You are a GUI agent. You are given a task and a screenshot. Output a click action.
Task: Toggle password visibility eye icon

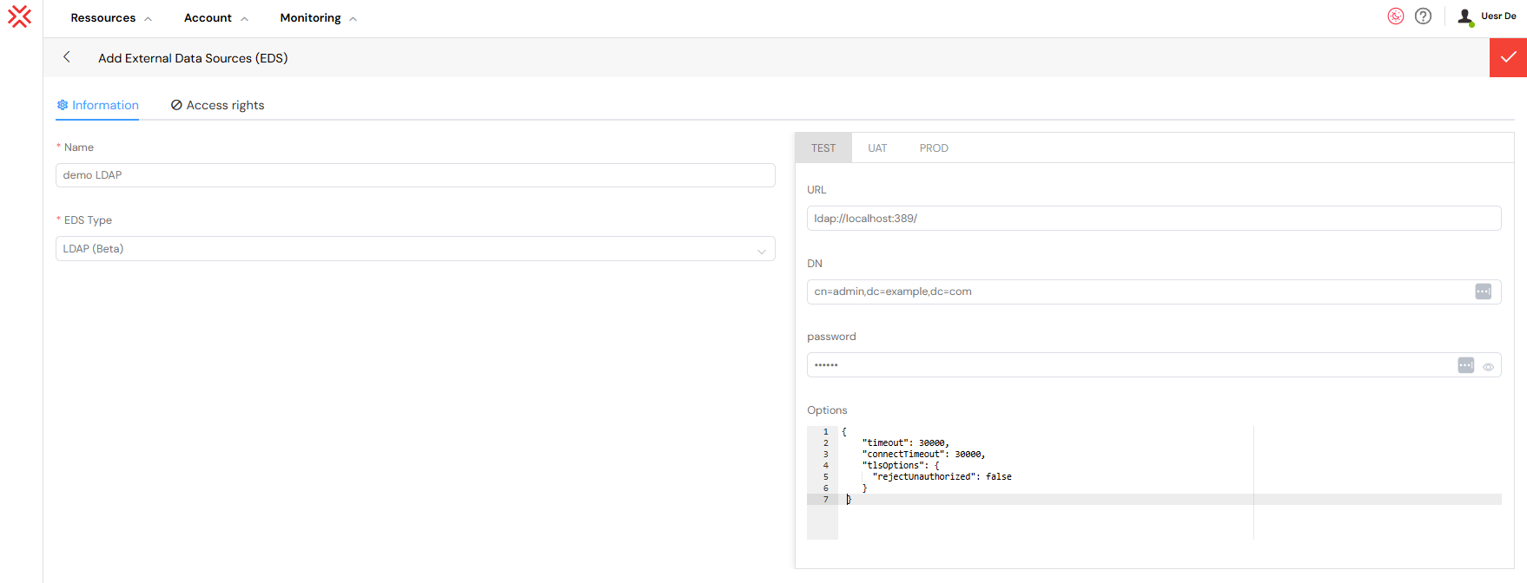point(1488,367)
